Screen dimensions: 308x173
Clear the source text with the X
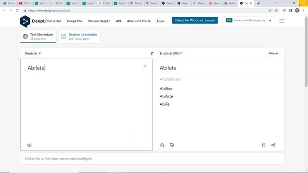point(145,66)
